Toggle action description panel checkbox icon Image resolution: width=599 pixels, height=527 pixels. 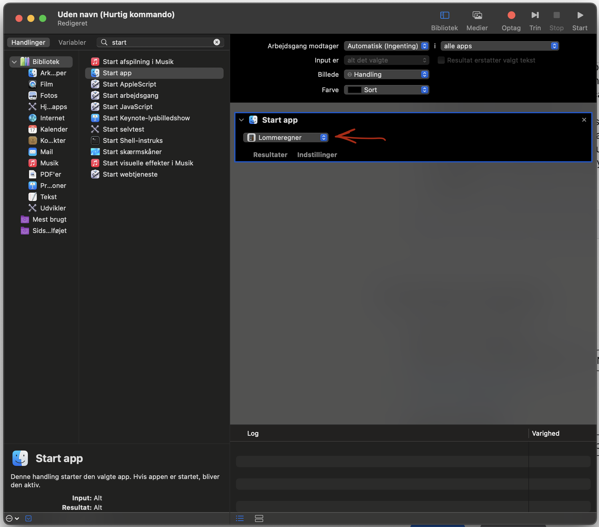coord(28,518)
